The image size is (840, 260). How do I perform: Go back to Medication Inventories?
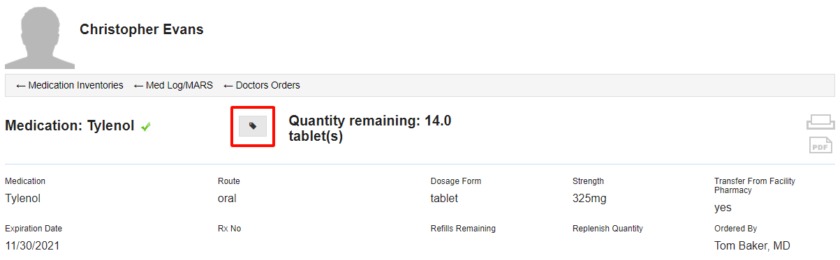tap(69, 85)
